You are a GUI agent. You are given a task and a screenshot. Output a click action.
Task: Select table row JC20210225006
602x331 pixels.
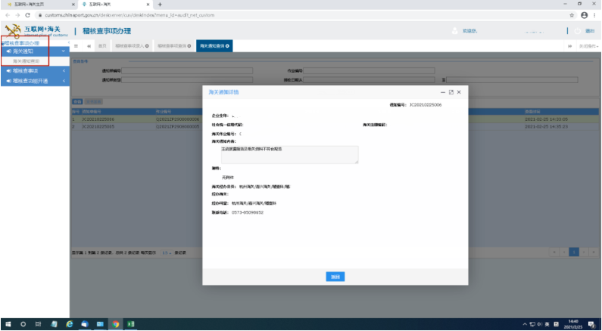coord(335,119)
